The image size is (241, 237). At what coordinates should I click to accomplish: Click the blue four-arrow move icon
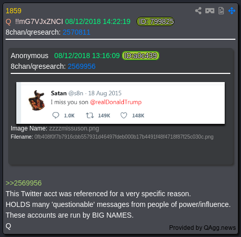pos(232,11)
